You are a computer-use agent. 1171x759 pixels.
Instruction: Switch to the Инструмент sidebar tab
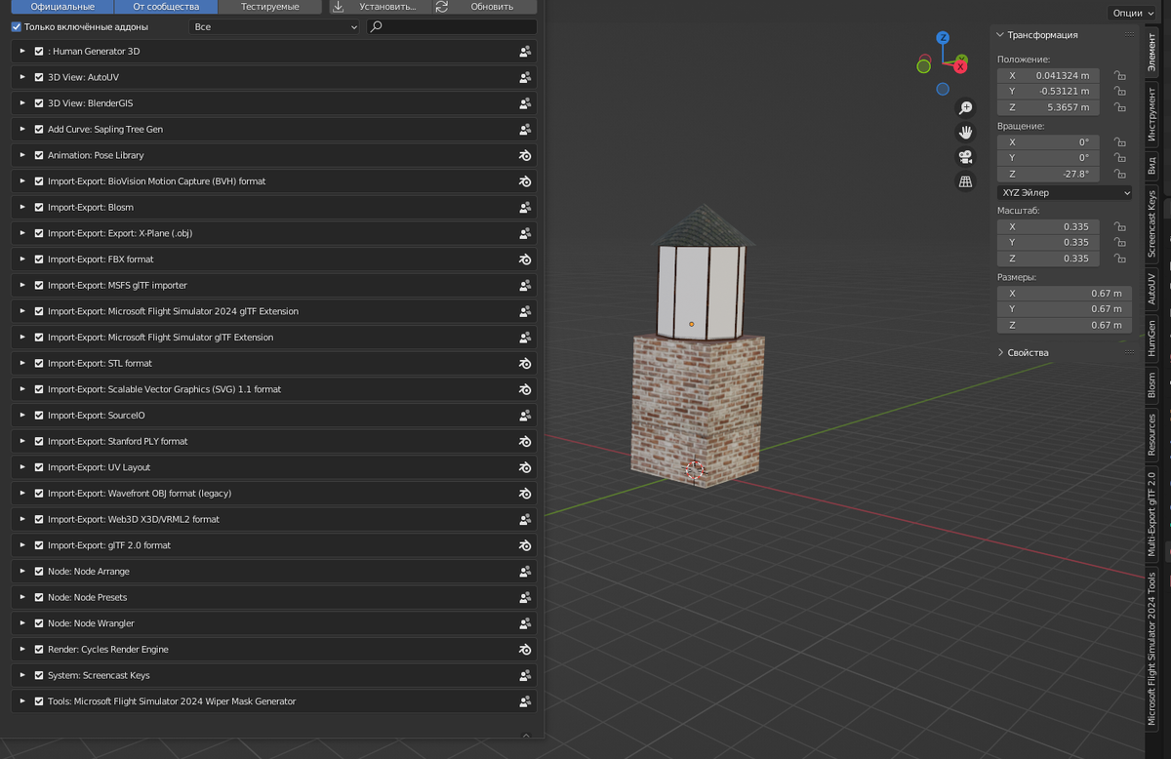click(1151, 115)
